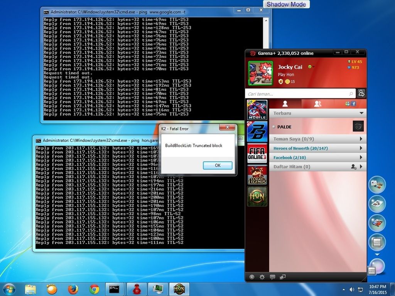Open PALDE's Garena profile icon
Viewport: 395px width, 296px height.
coord(358,126)
